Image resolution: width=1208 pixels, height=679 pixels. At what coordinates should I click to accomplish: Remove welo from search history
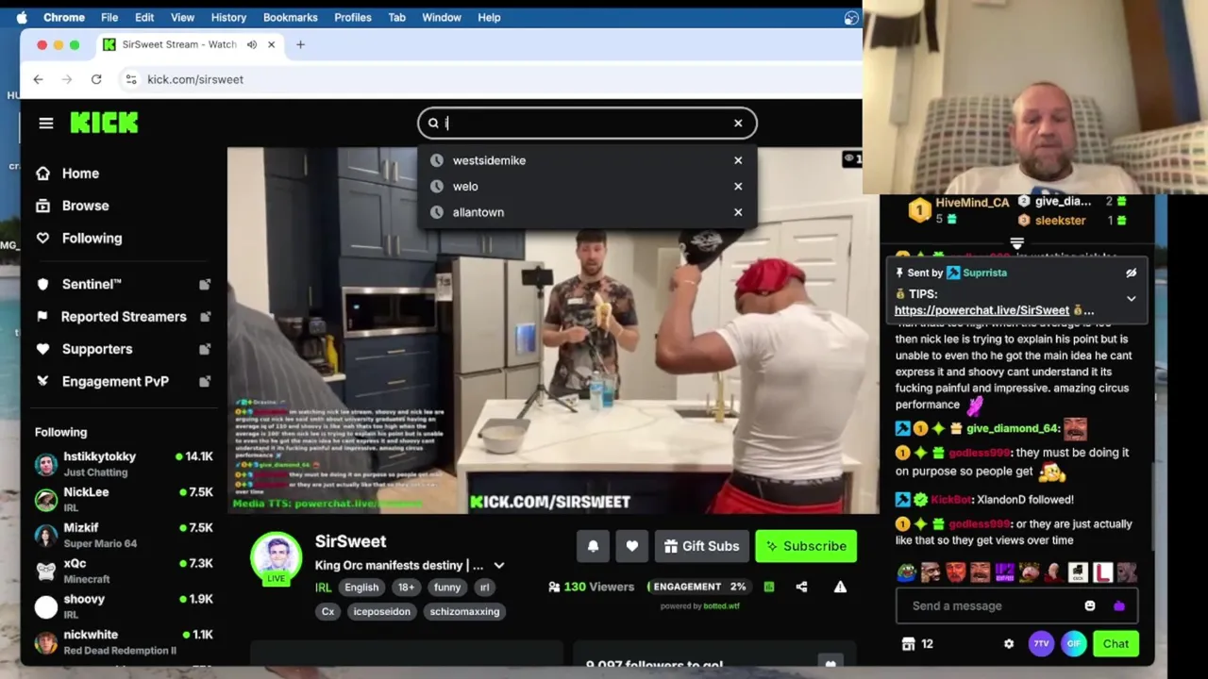[x=738, y=187]
